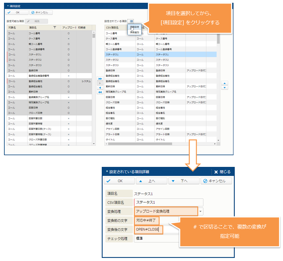Move the selected item down with down-arrow icon

(x=225, y=88)
